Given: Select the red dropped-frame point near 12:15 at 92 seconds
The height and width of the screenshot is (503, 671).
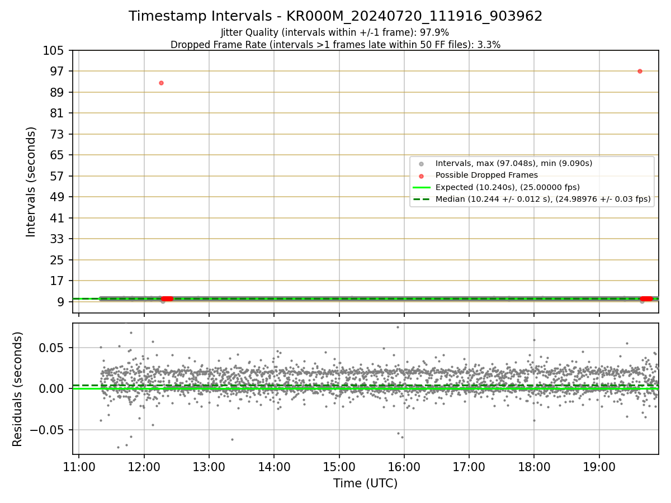Looking at the screenshot, I should click(x=161, y=83).
